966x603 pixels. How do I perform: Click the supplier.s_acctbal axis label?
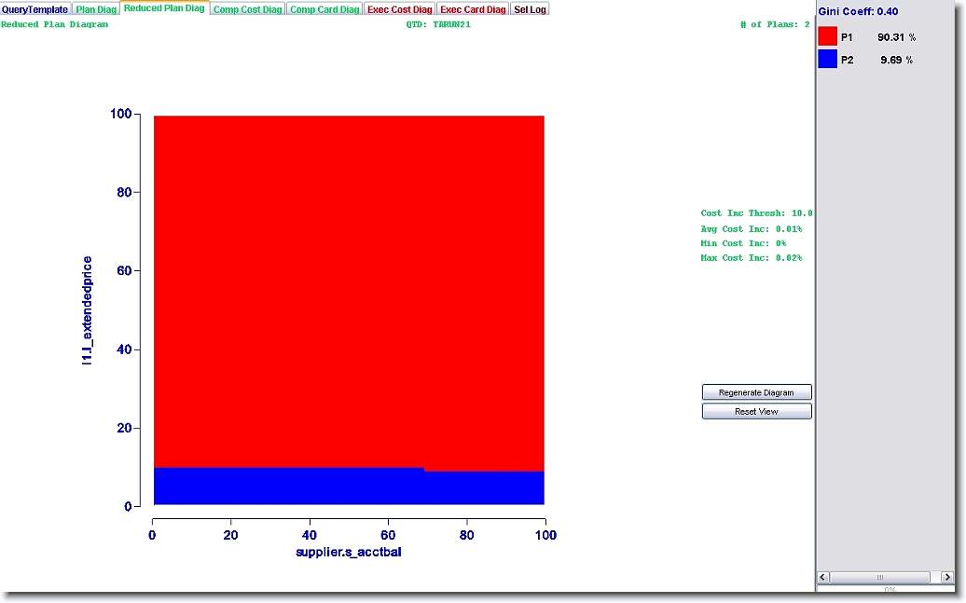point(348,552)
